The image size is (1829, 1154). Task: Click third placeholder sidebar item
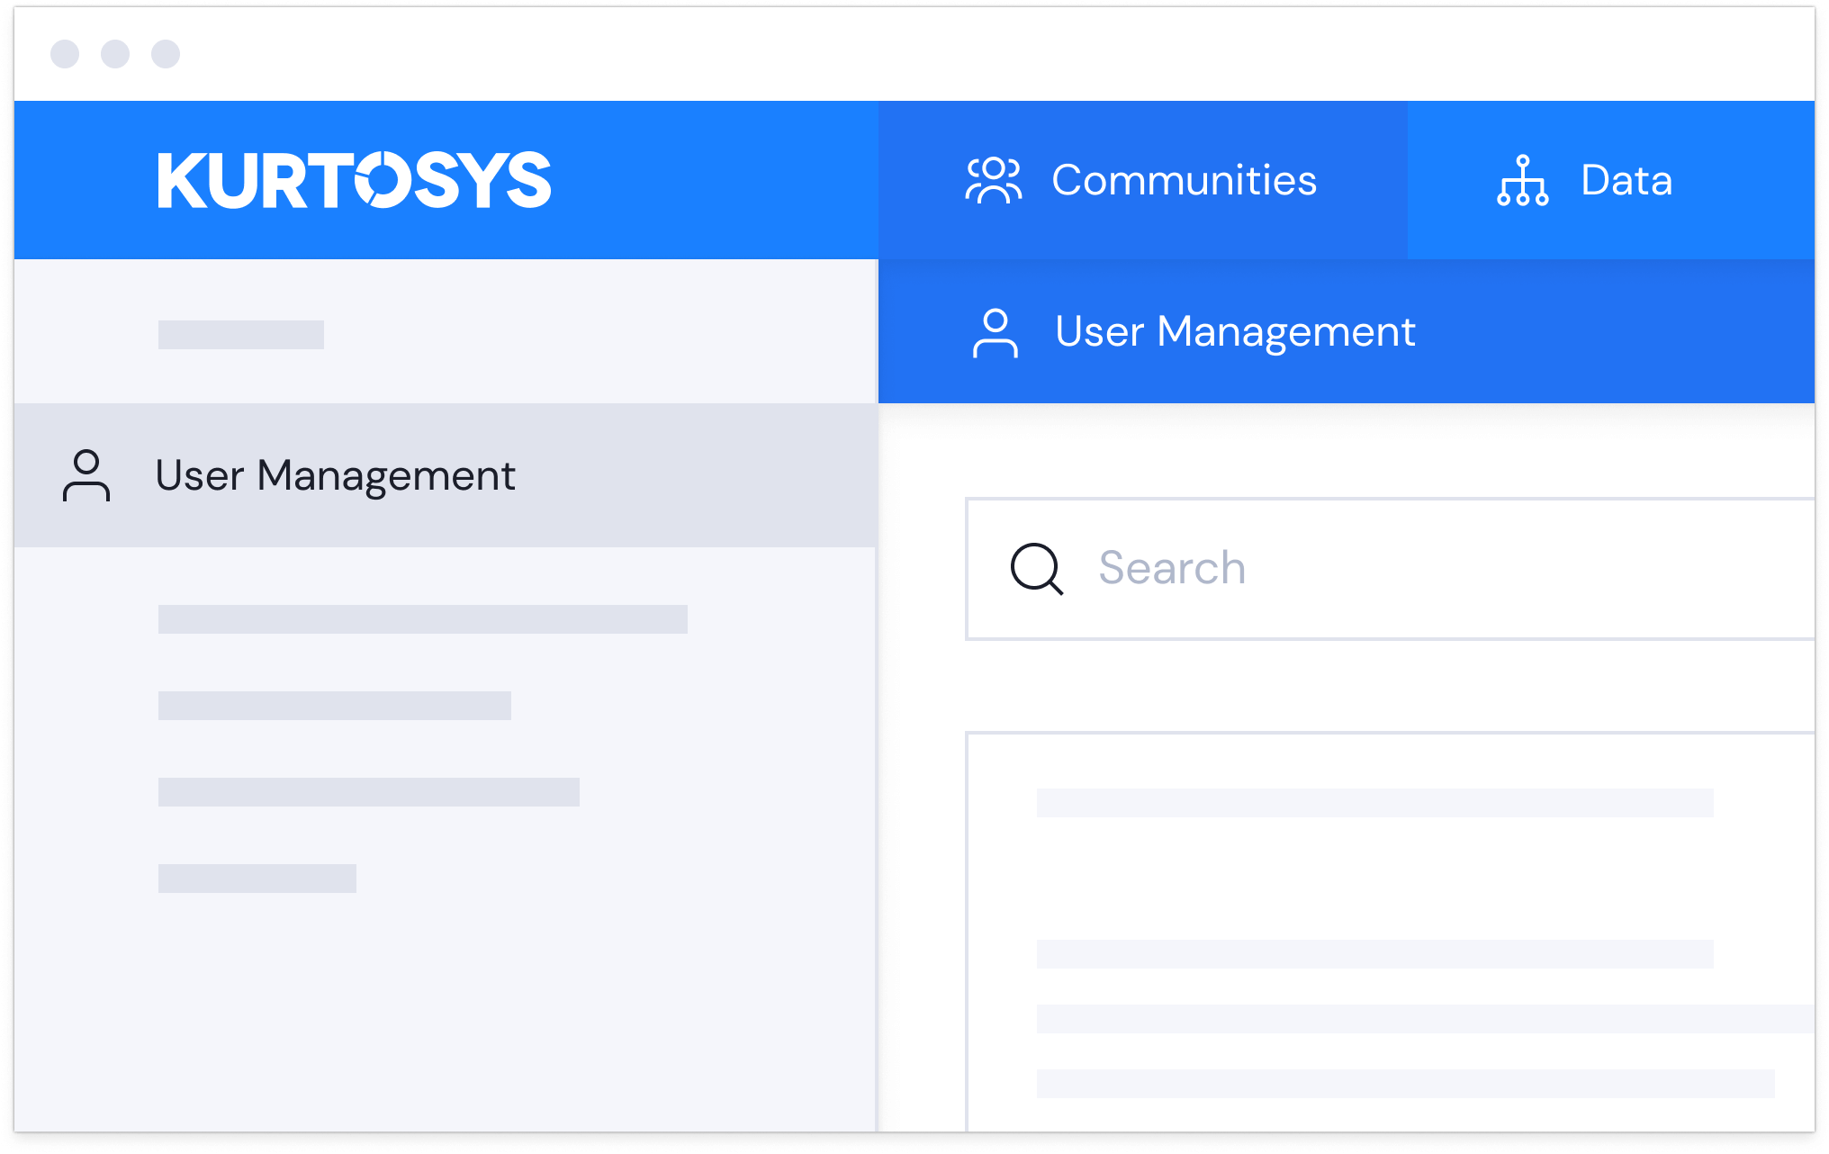tap(369, 792)
